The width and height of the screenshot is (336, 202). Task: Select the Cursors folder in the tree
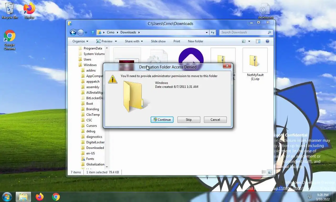(x=89, y=126)
